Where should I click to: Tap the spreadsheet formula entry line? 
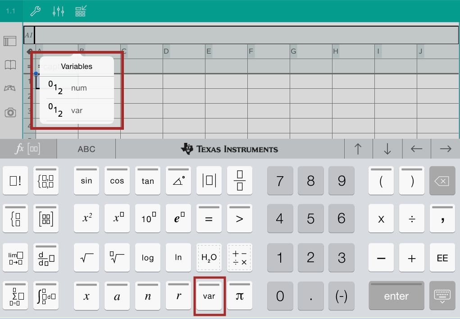pos(246,35)
